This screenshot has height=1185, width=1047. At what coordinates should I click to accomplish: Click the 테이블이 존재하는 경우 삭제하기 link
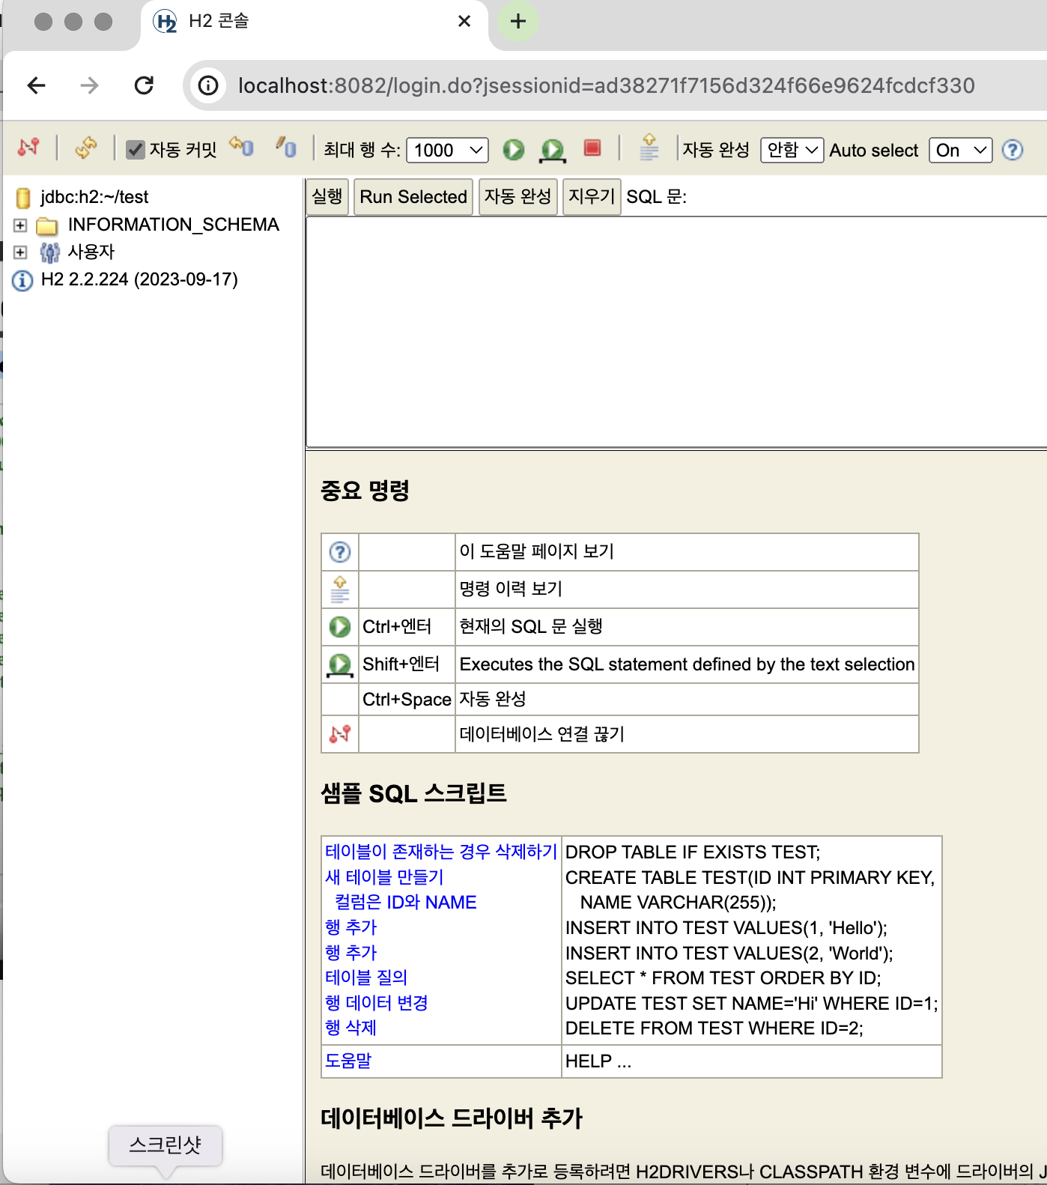coord(441,852)
